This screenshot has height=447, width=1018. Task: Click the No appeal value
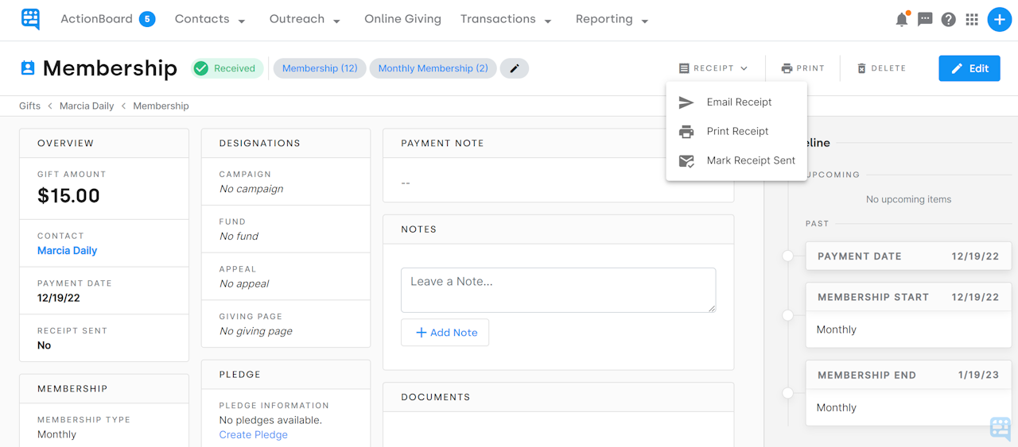point(244,283)
